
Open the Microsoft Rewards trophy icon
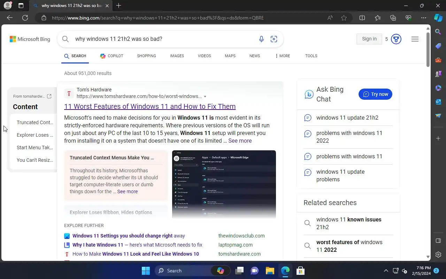pos(396,39)
